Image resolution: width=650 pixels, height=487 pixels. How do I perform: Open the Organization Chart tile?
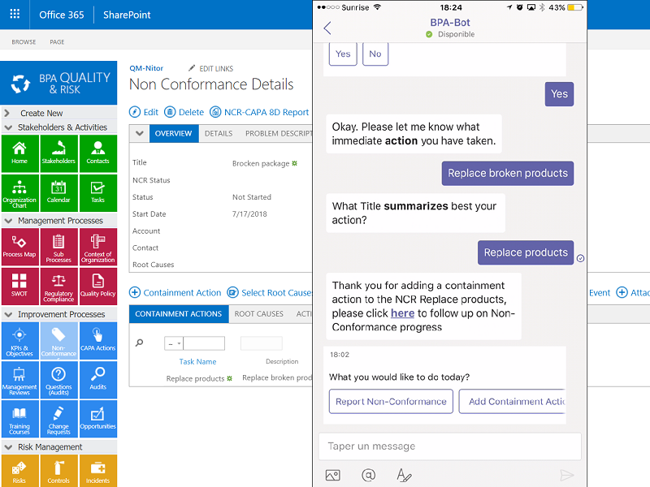coord(19,193)
